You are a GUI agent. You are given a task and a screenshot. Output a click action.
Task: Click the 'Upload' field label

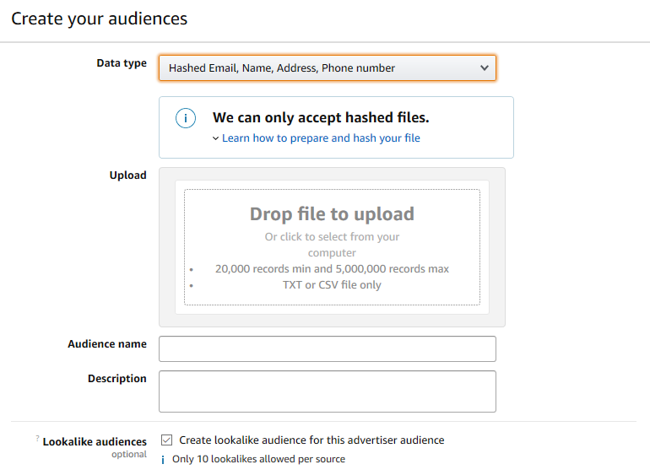[127, 175]
